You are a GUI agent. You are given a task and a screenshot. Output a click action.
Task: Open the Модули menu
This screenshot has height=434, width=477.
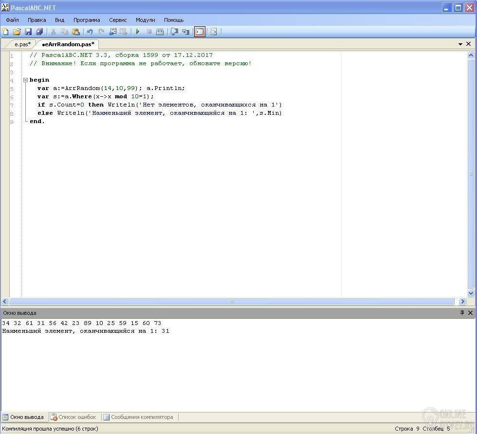[x=146, y=20]
